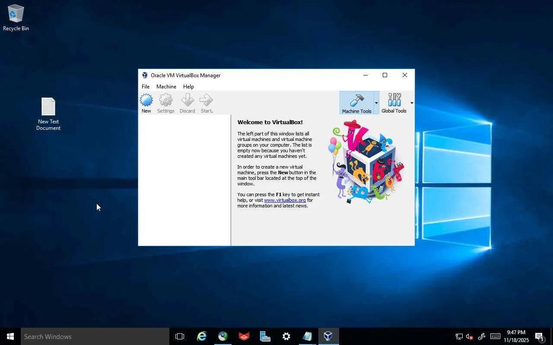Click the red fox-shaped taskbar icon

point(244,336)
